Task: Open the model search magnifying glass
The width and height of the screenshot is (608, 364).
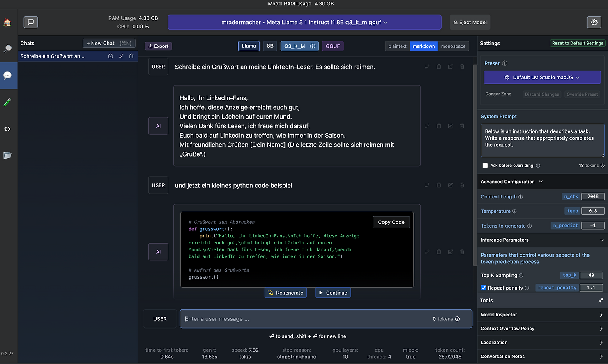Action: tap(7, 48)
